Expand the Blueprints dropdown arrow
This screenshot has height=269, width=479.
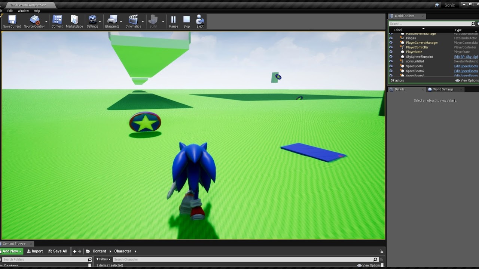(x=121, y=22)
